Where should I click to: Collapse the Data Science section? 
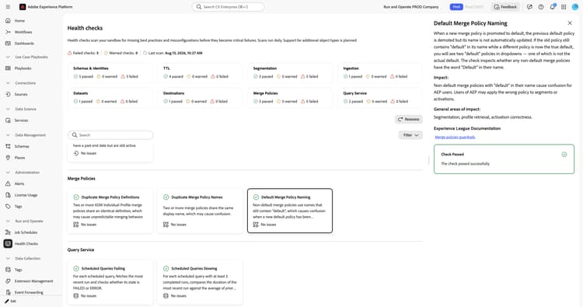8,109
